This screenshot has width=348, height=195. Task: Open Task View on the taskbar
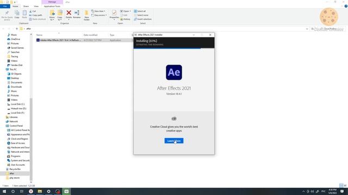[x=22, y=191]
